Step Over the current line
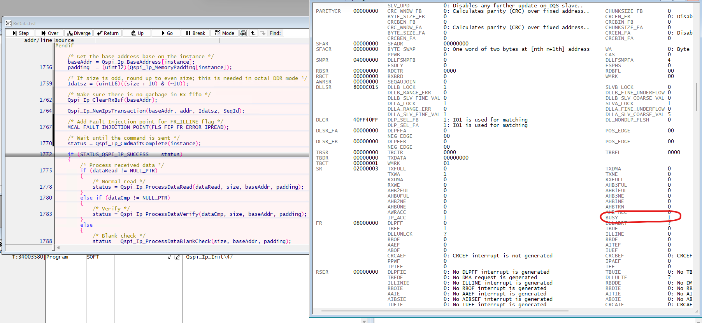The width and height of the screenshot is (702, 323). click(49, 33)
